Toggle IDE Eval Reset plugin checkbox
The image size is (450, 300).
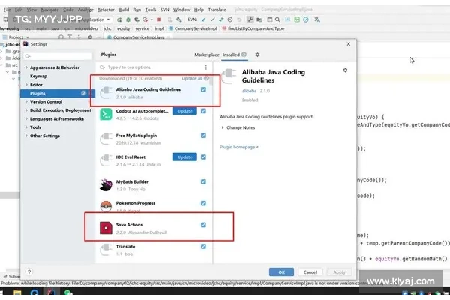(203, 157)
